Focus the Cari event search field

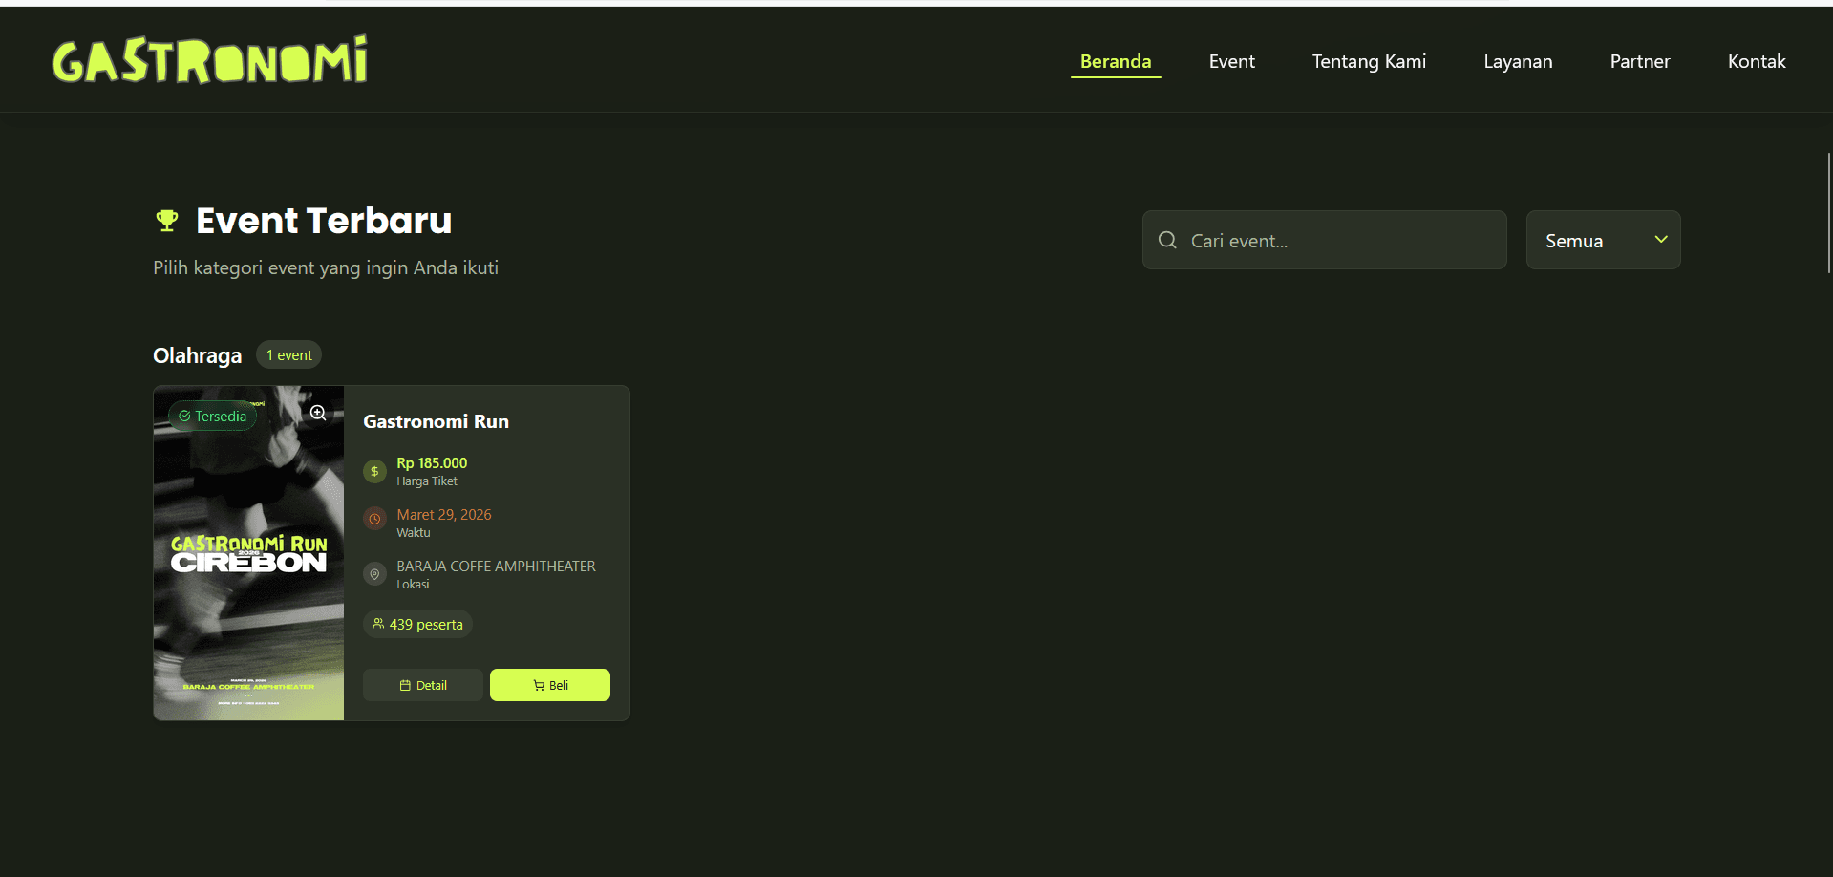[1337, 240]
